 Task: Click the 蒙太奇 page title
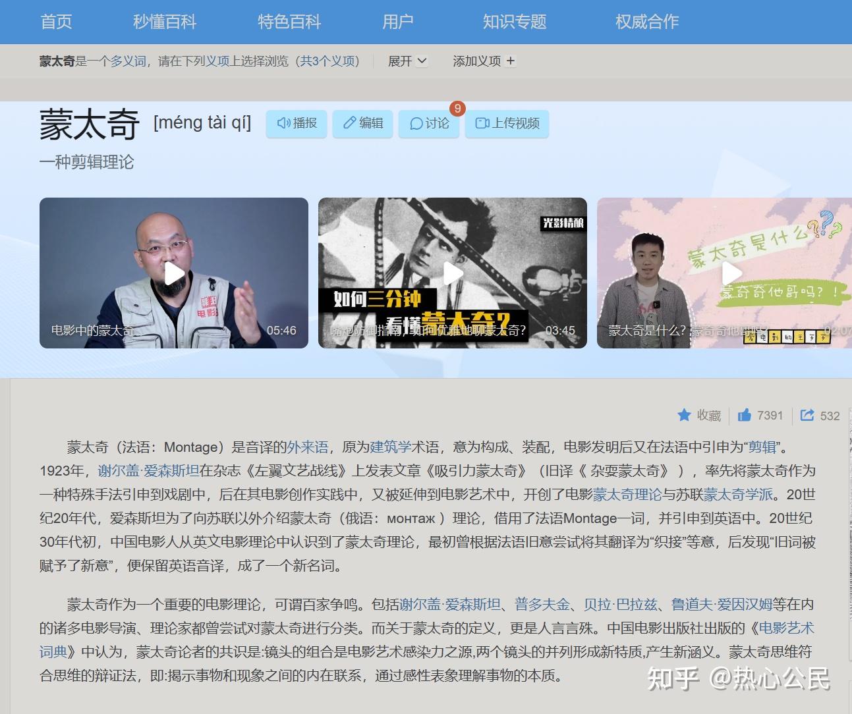[x=90, y=124]
